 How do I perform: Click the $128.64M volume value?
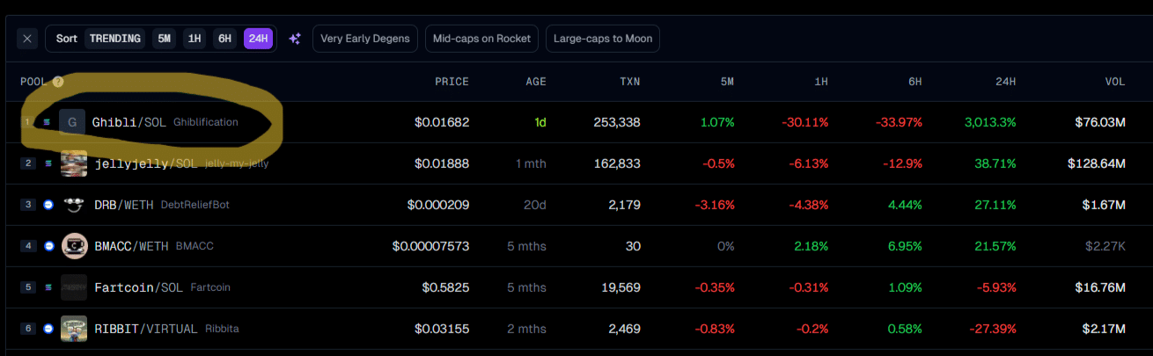click(x=1097, y=163)
